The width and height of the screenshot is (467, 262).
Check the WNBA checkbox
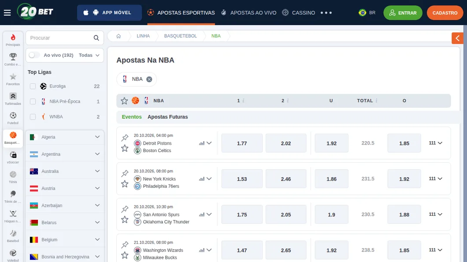[x=33, y=117]
